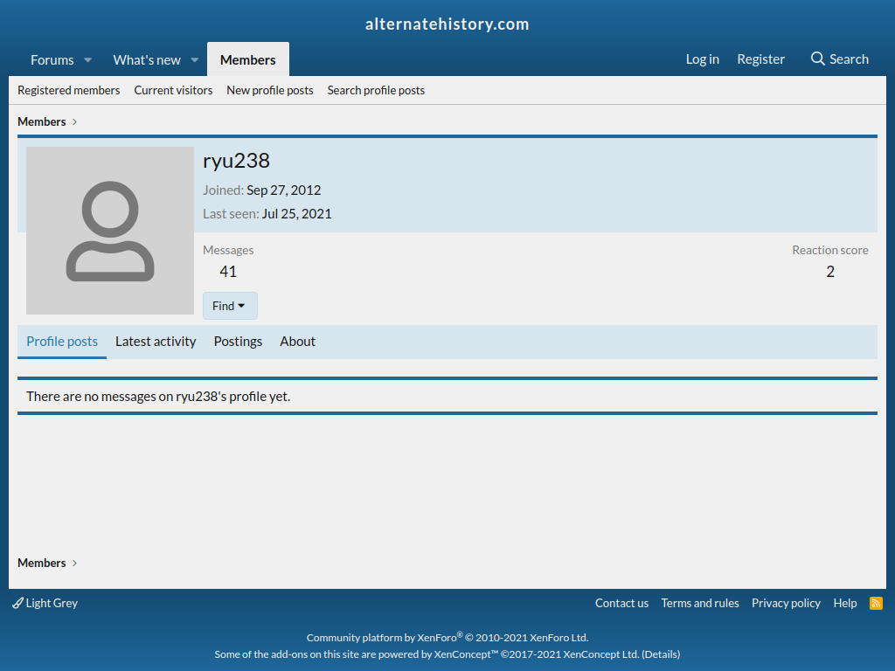Click Community platform by XenForo link
Screen dimensions: 895x671
pos(447,637)
